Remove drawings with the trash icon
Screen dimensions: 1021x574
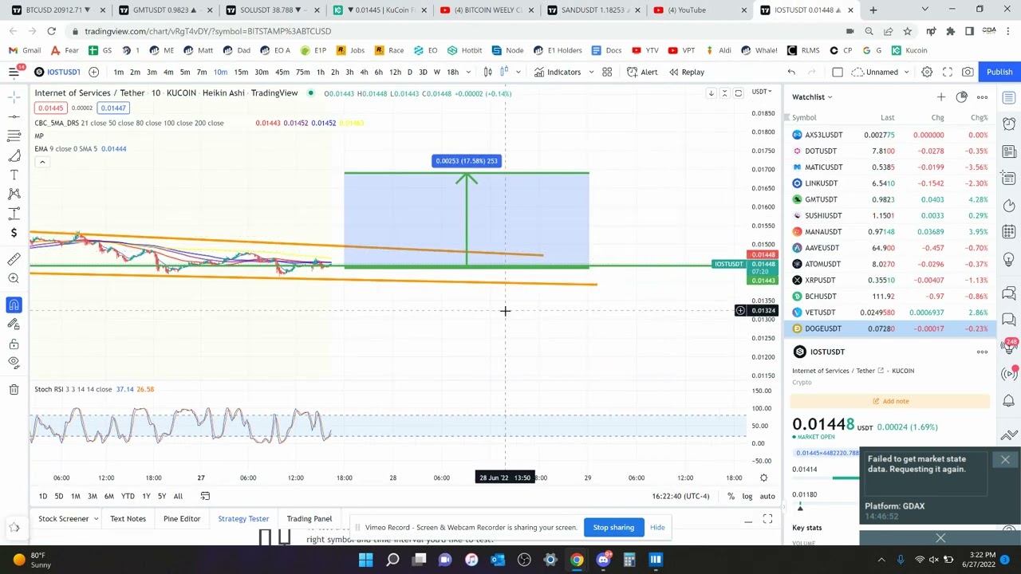[x=14, y=389]
